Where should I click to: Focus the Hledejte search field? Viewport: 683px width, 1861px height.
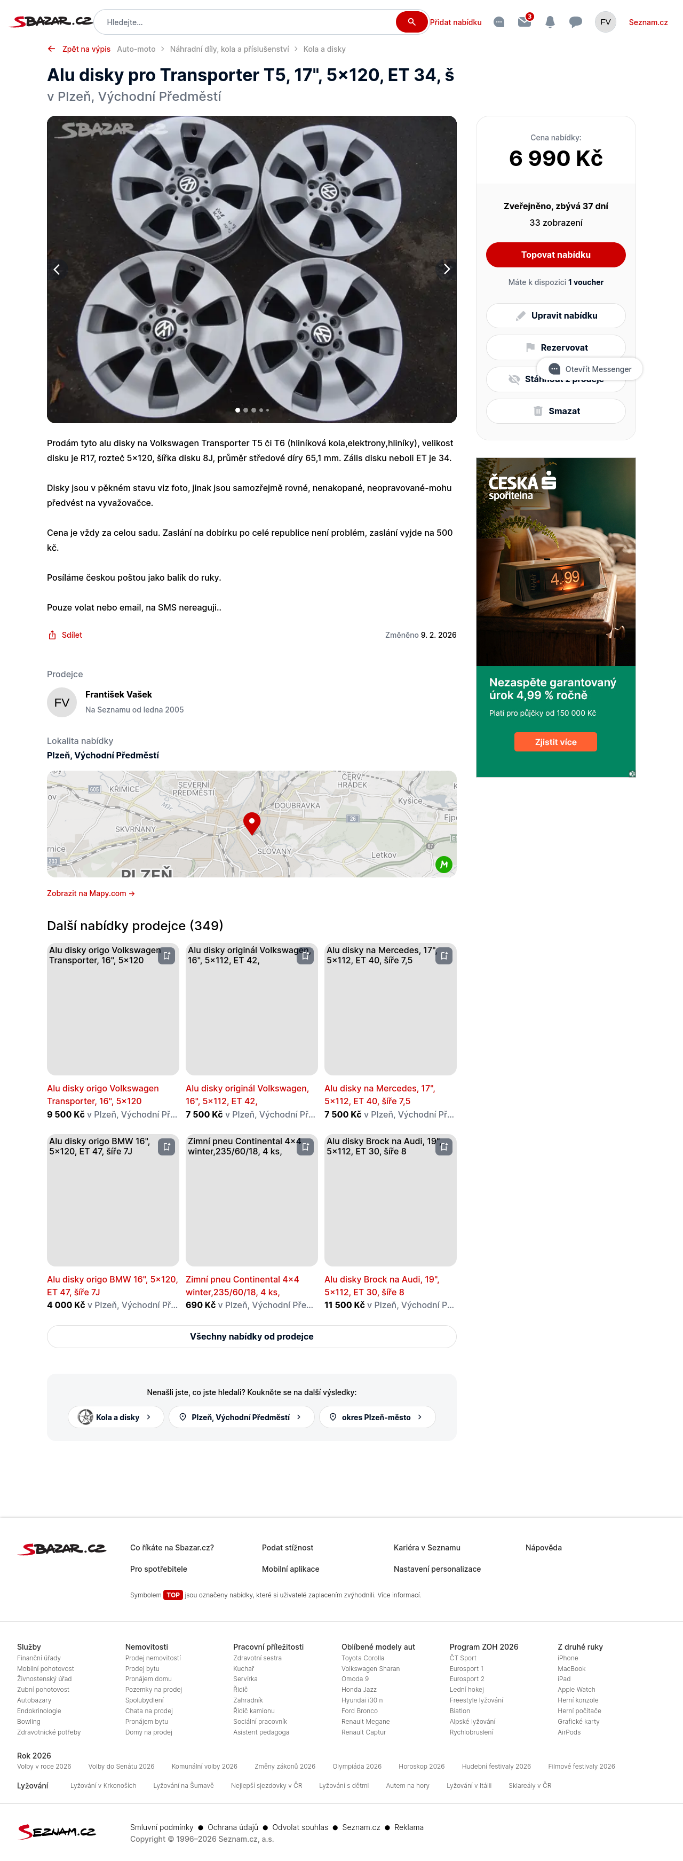pyautogui.click(x=245, y=22)
